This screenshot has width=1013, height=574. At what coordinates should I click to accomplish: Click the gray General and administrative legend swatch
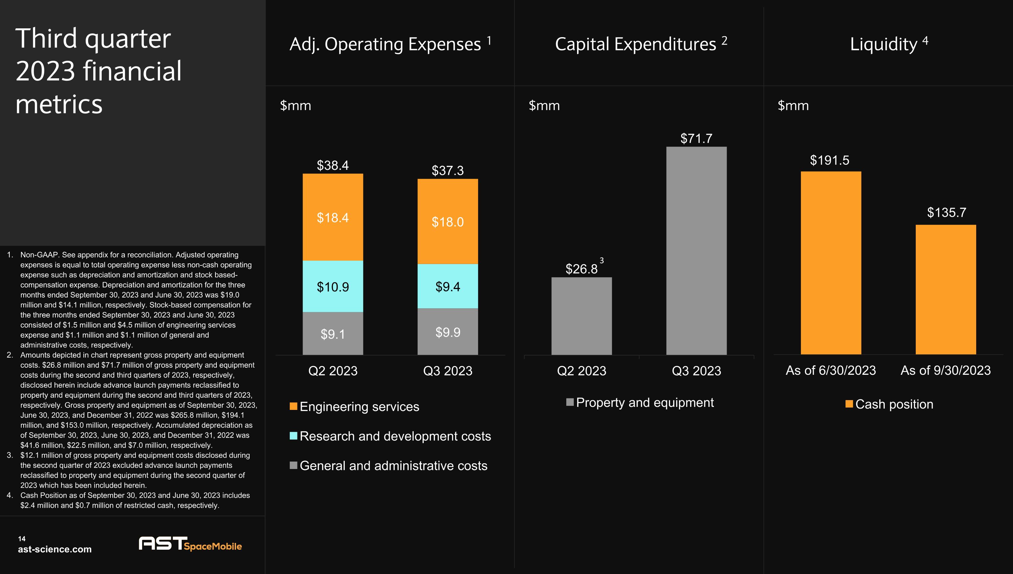(x=293, y=465)
